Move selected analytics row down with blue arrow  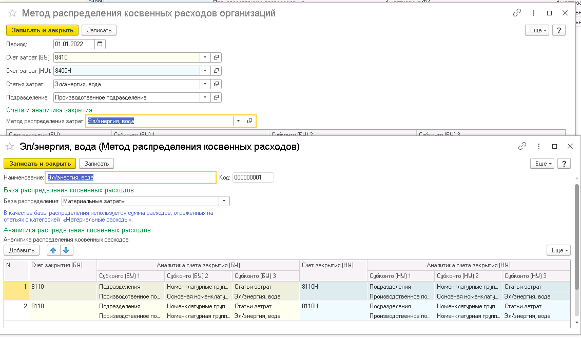(x=65, y=250)
